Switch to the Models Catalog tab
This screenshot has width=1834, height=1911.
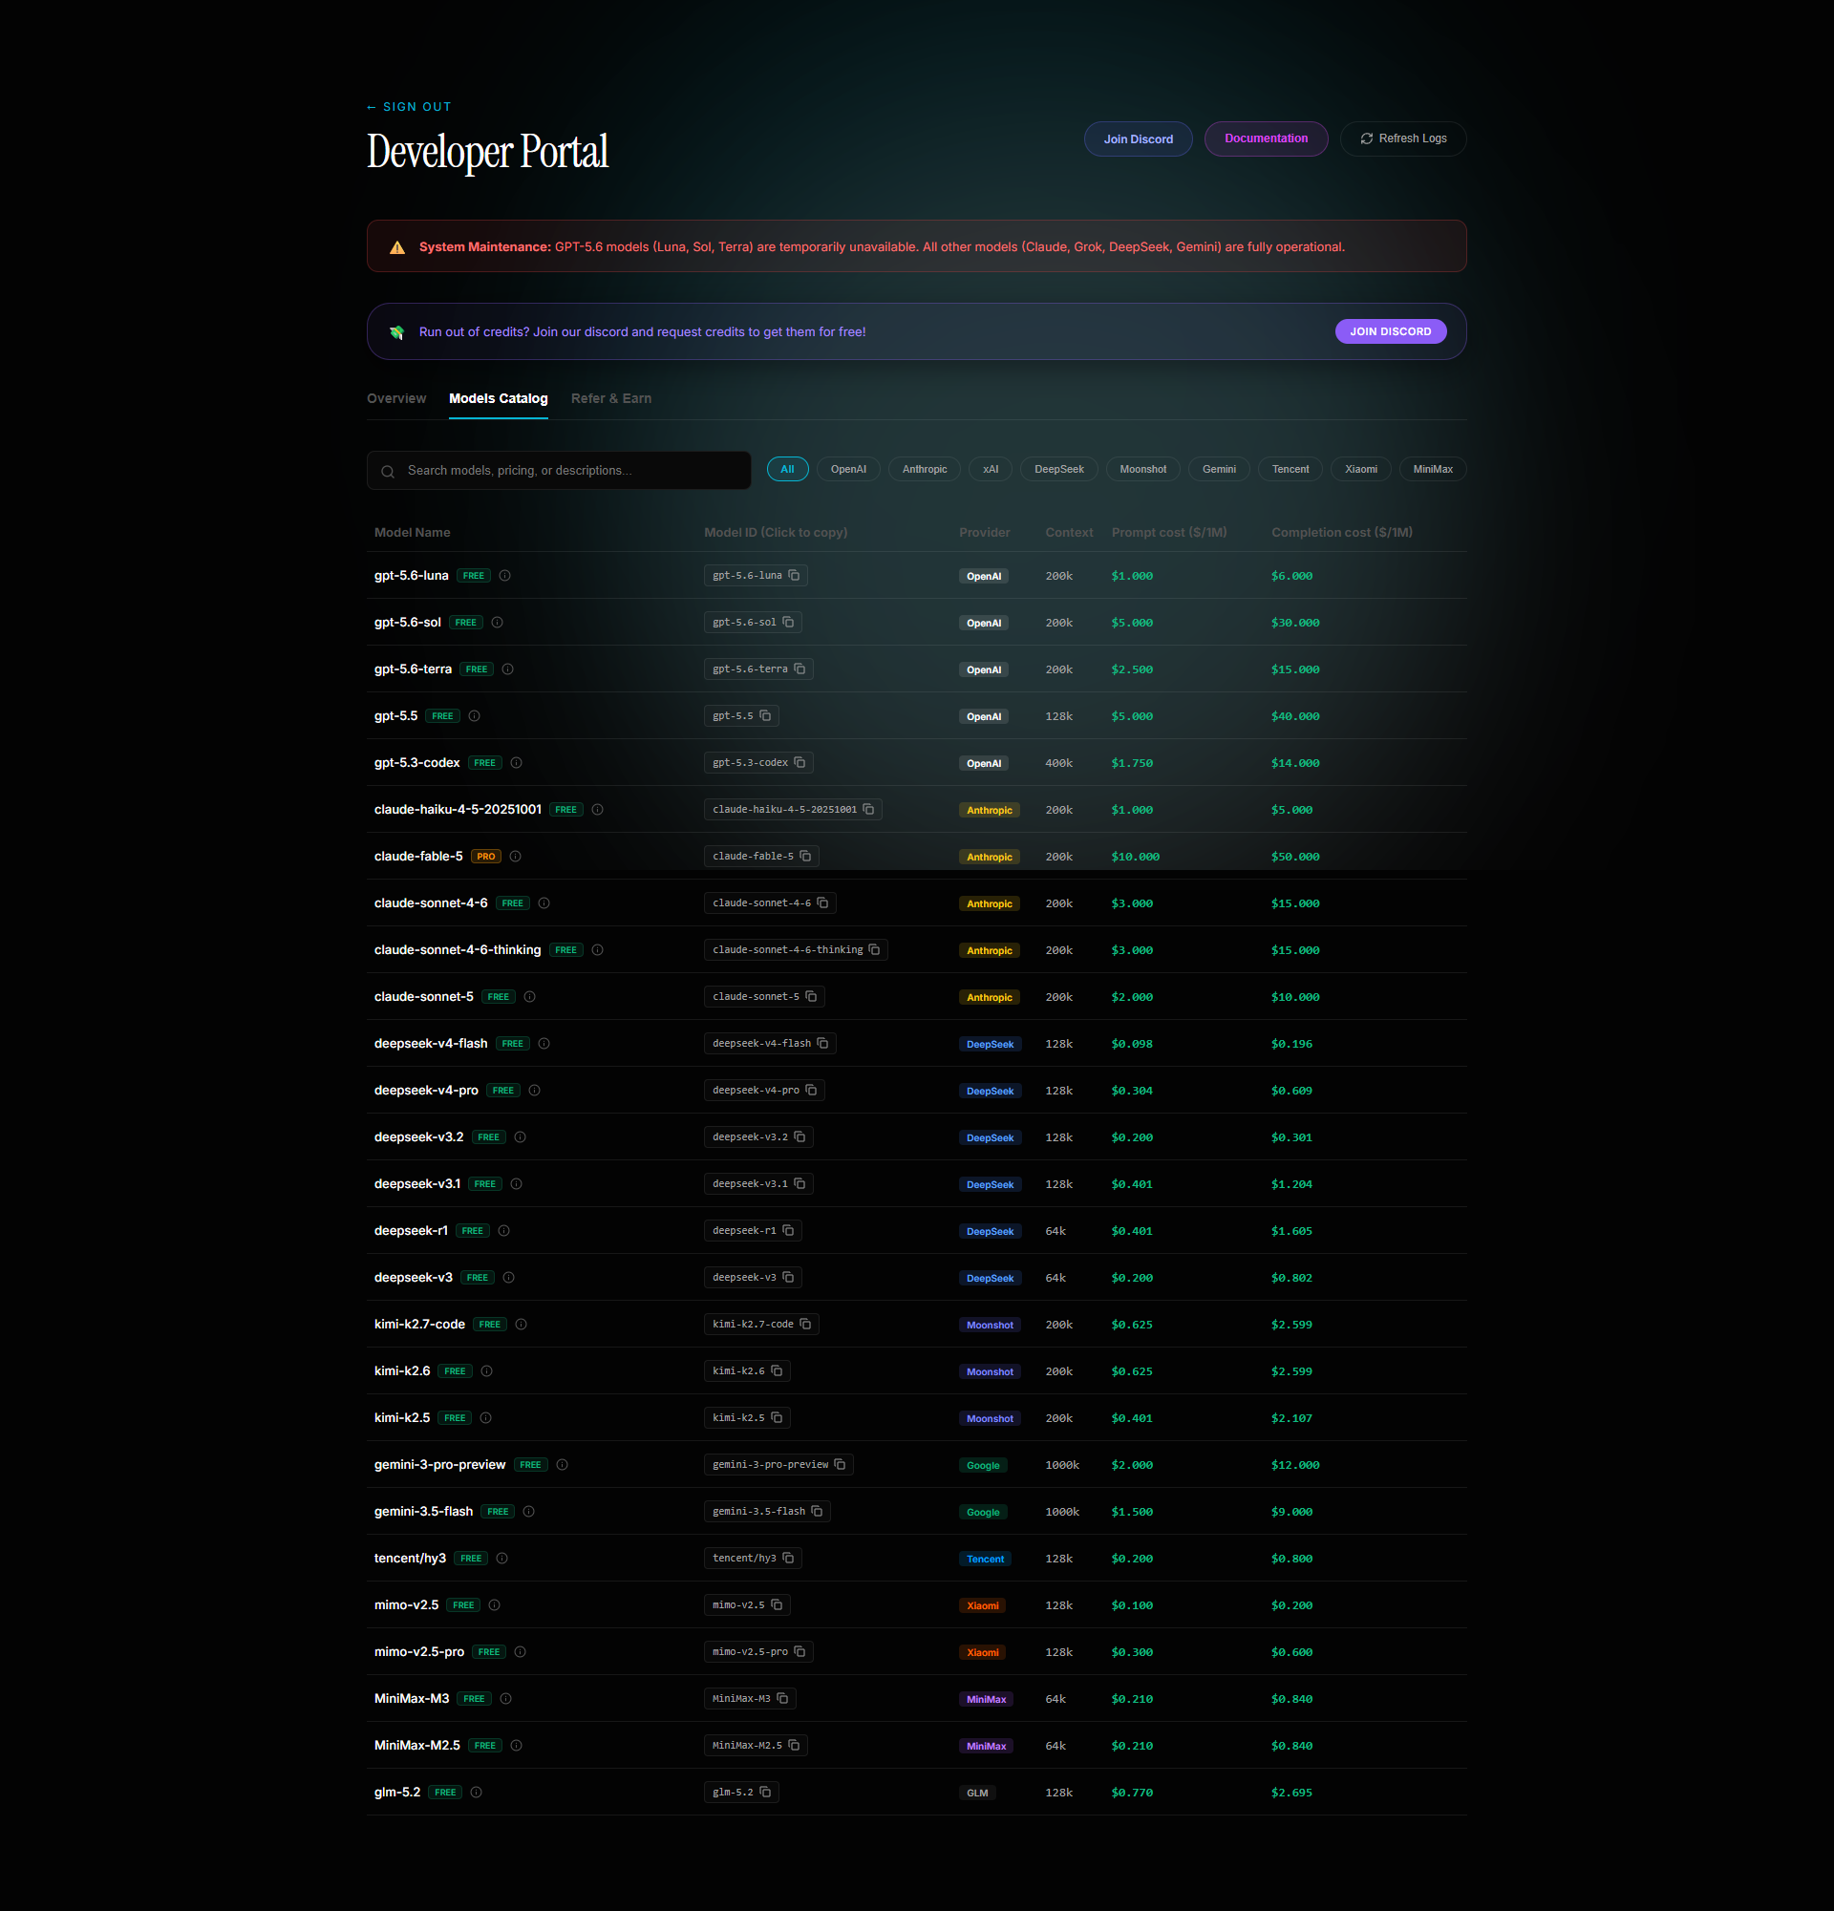499,398
